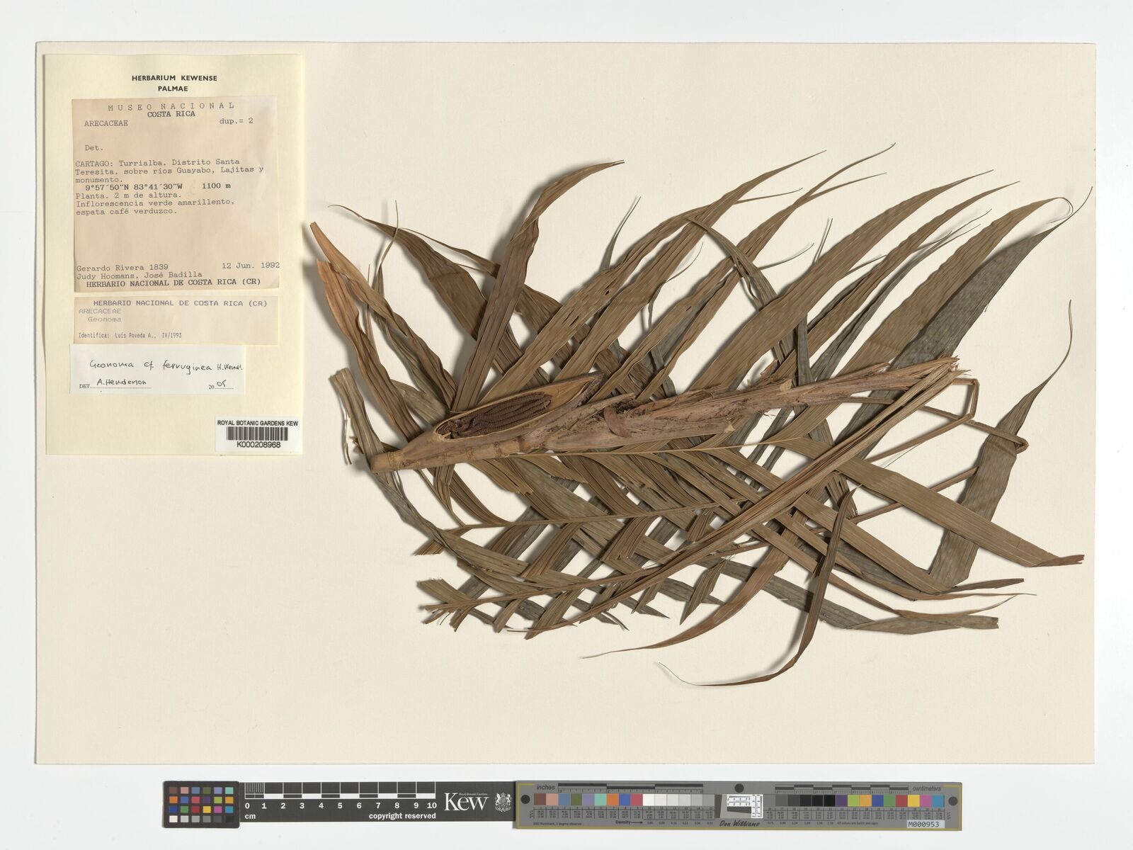Click the small color checker grid at bottom left

pos(200,804)
